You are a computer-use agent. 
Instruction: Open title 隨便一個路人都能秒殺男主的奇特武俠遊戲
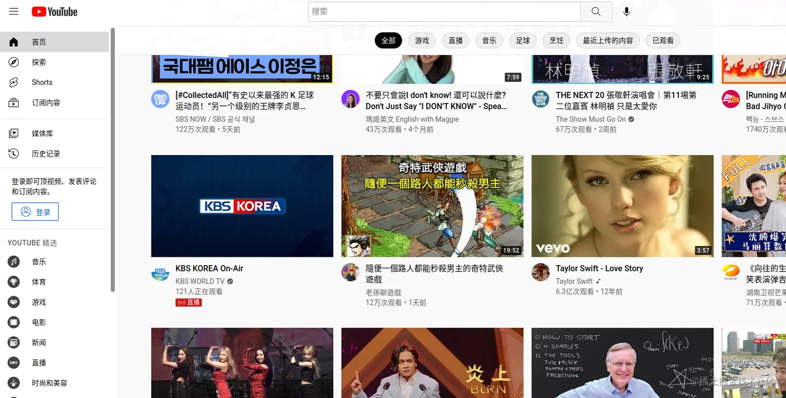pyautogui.click(x=435, y=274)
